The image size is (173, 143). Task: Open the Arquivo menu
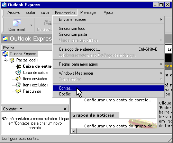pos(14,12)
